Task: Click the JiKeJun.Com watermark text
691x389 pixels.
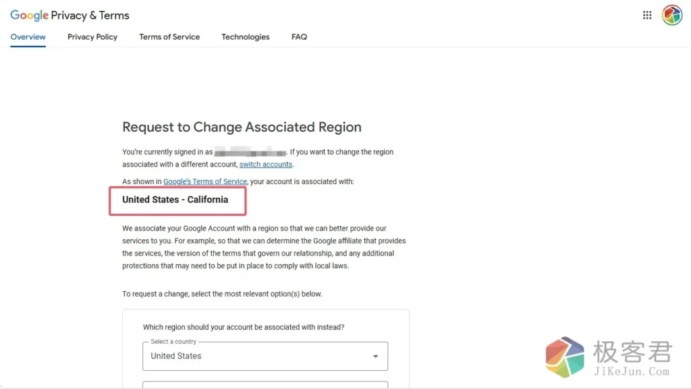Action: tap(631, 371)
